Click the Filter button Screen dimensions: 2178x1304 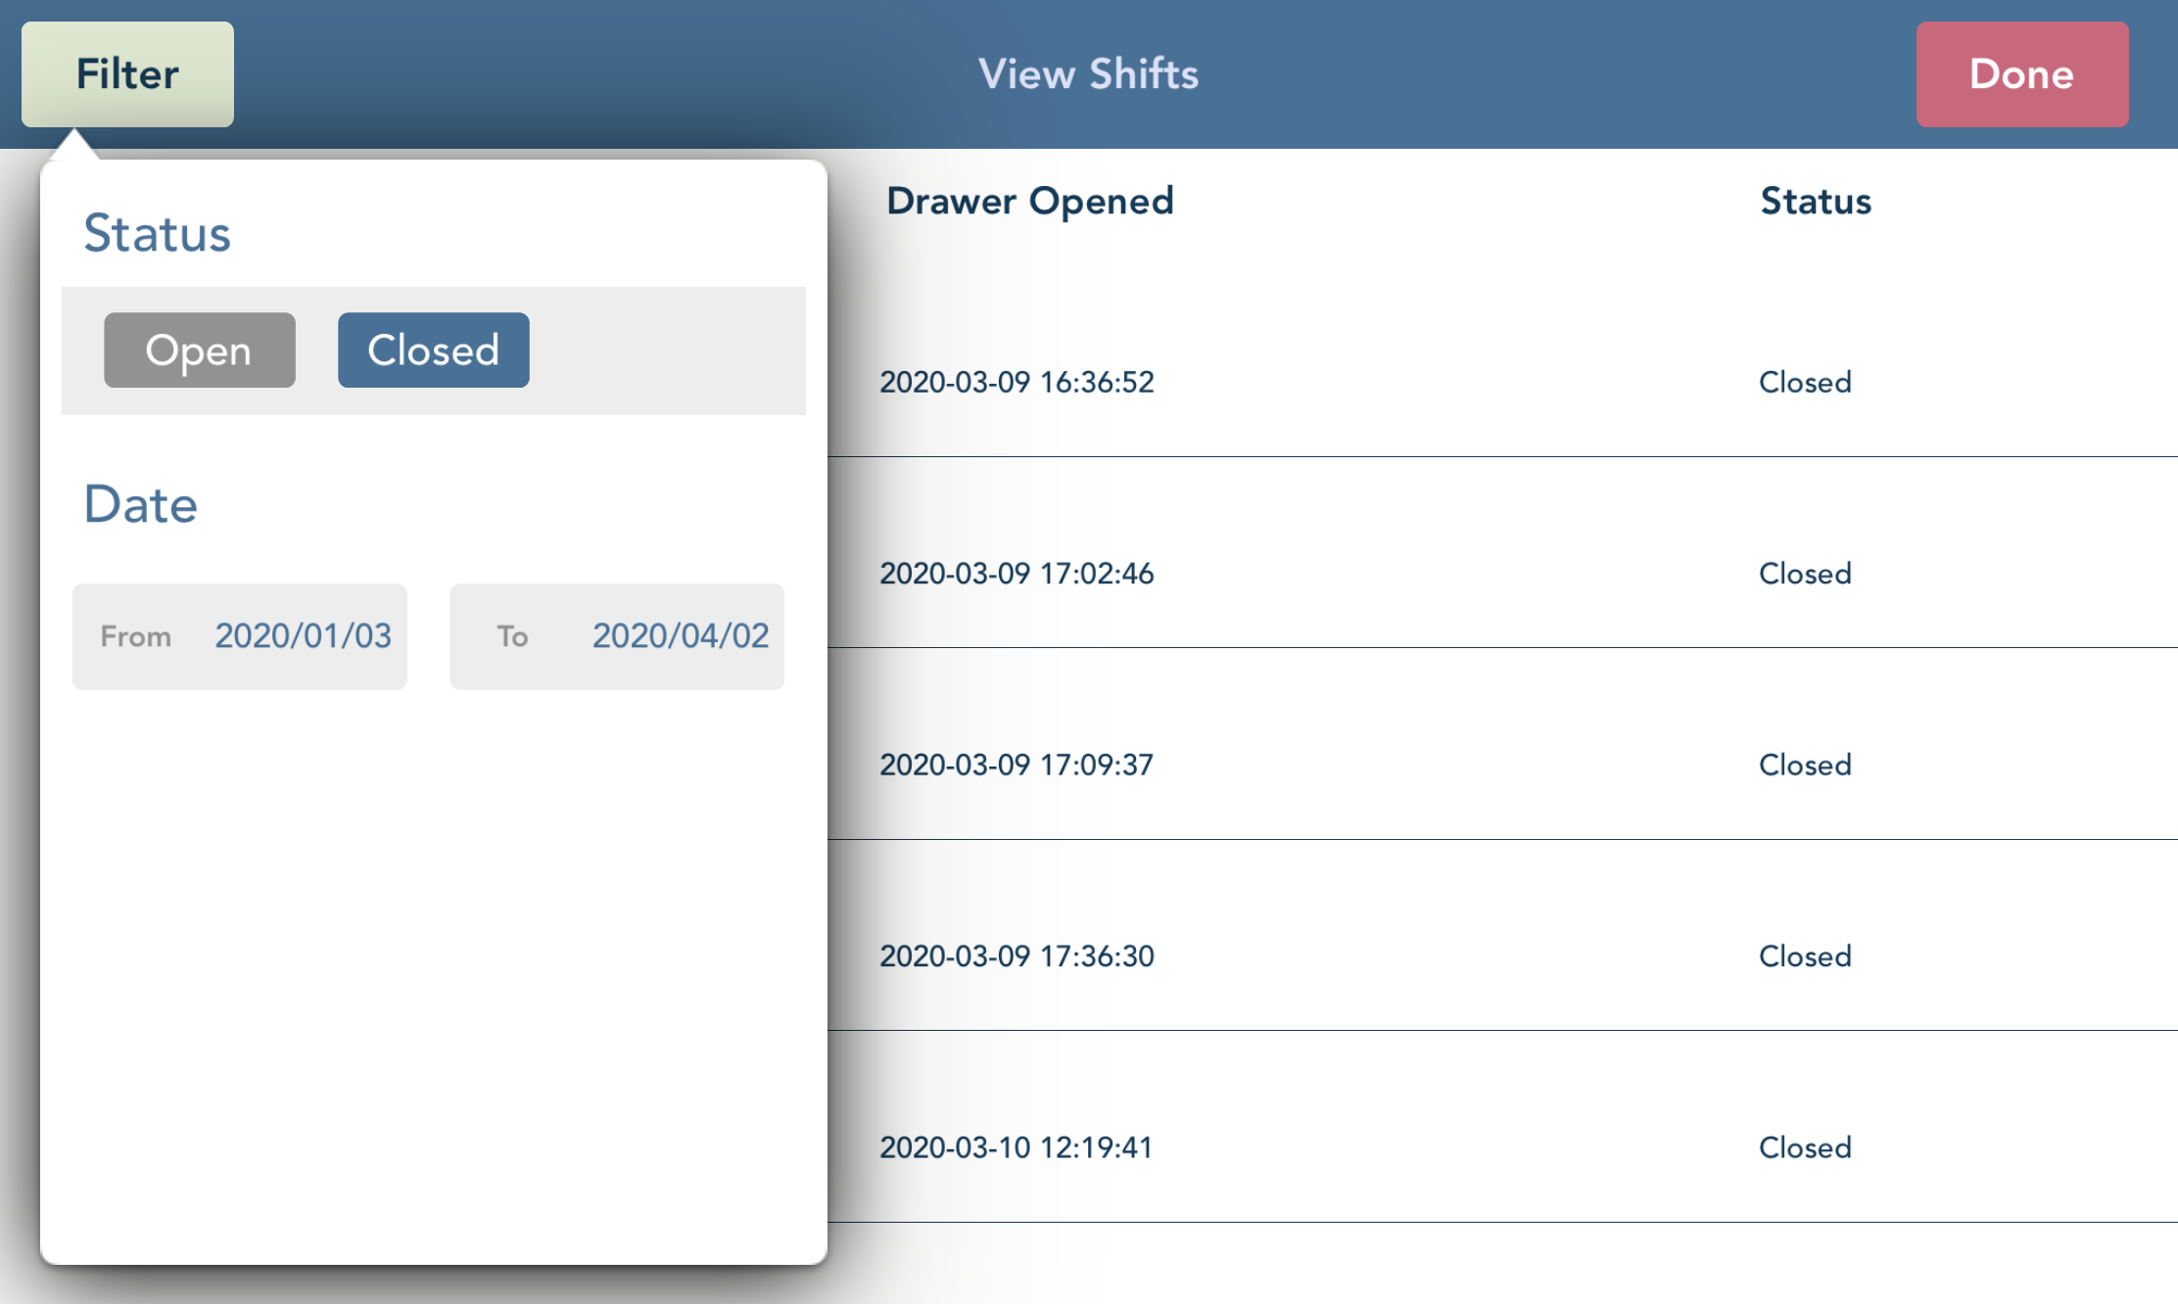point(127,73)
